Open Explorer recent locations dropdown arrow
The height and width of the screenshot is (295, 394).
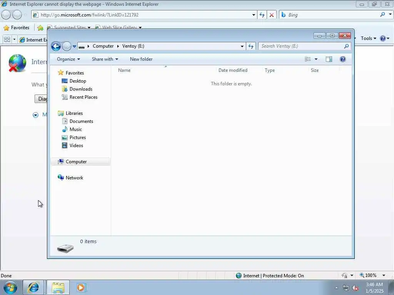pos(74,46)
